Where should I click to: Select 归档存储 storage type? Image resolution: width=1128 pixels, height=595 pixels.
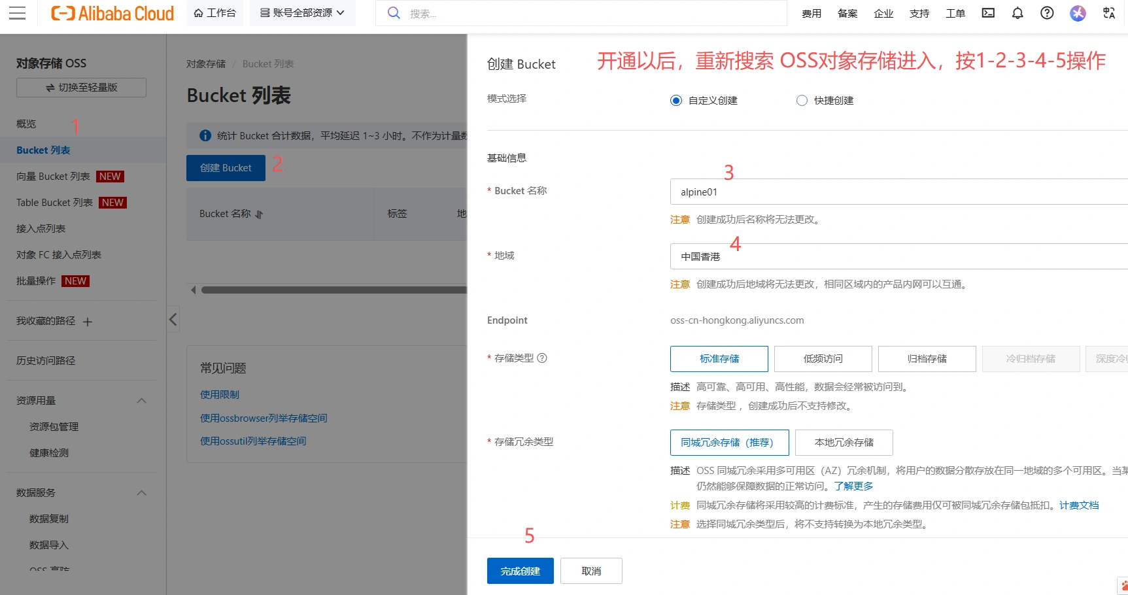click(x=927, y=359)
